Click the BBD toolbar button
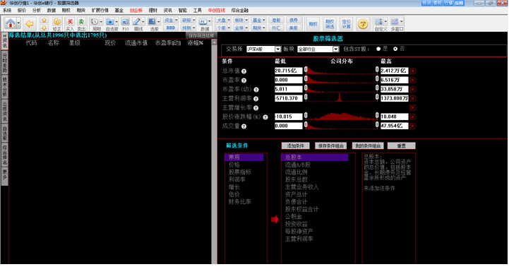Viewport: 509px width, 274px height. pyautogui.click(x=171, y=28)
